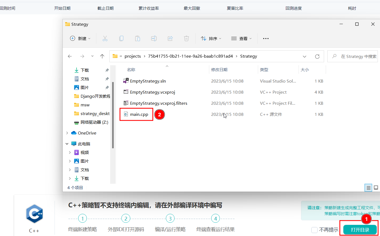Click the network drive Z: icon
The width and height of the screenshot is (380, 236).
(x=77, y=122)
